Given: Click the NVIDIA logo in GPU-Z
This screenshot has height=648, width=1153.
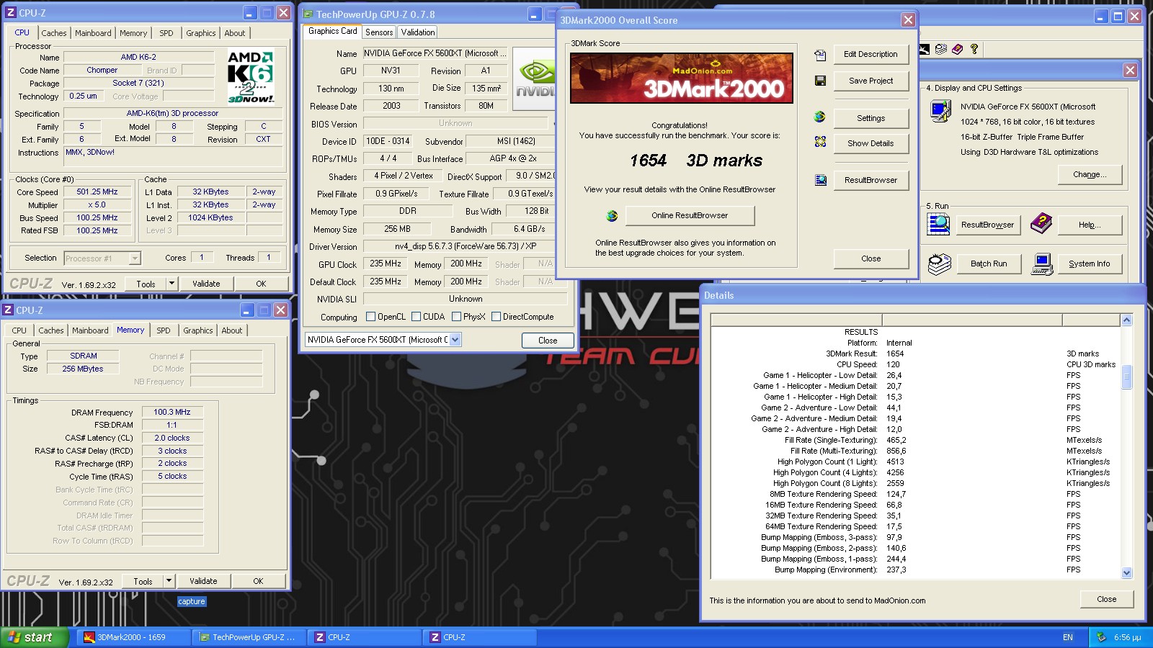Looking at the screenshot, I should click(535, 79).
